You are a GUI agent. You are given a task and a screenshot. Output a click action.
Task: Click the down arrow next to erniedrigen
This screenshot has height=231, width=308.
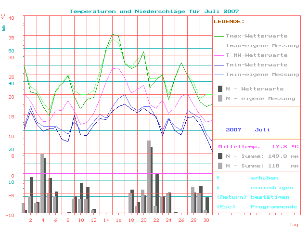[218, 188]
